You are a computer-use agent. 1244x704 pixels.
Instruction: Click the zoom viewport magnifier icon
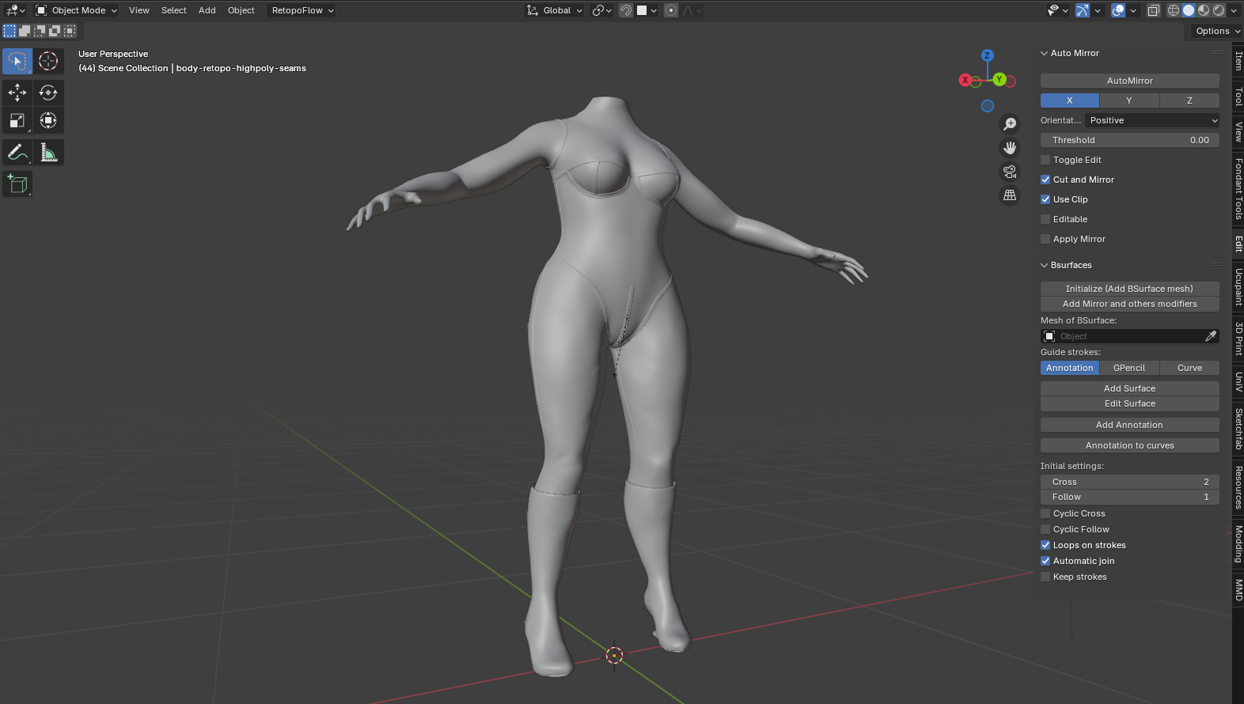1010,124
